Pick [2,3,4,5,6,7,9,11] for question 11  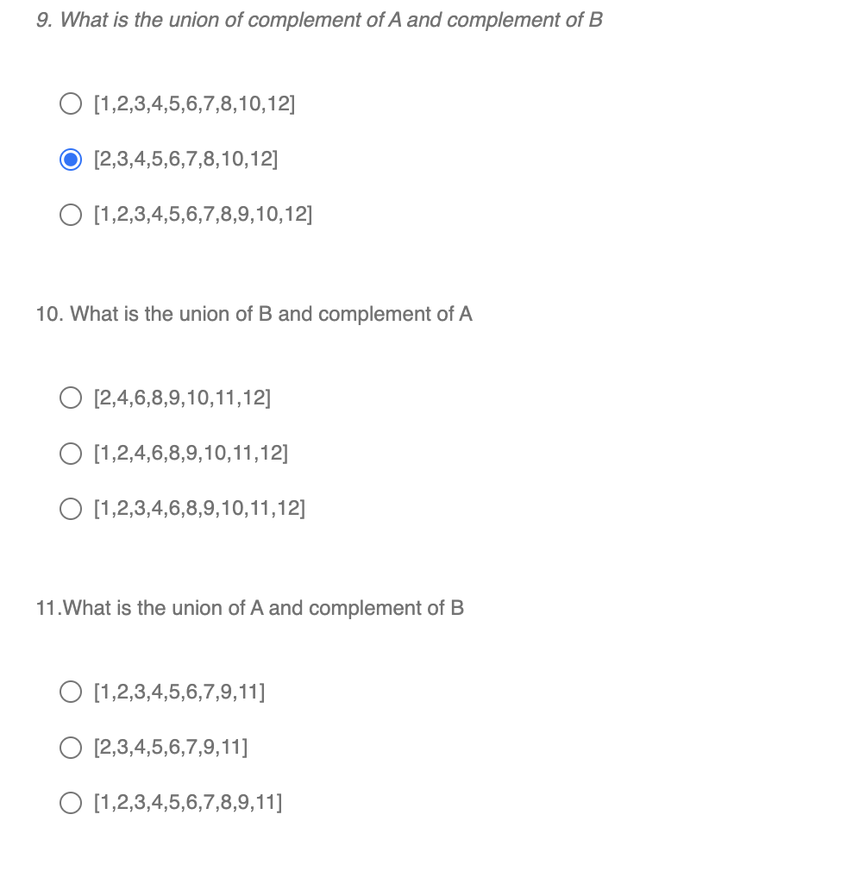coord(71,747)
